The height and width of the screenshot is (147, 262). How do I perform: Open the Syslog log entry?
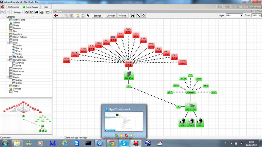[19, 54]
